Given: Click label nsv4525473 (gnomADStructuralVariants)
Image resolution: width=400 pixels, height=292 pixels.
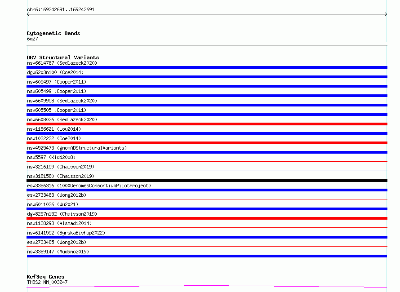Looking at the screenshot, I should pyautogui.click(x=77, y=148).
